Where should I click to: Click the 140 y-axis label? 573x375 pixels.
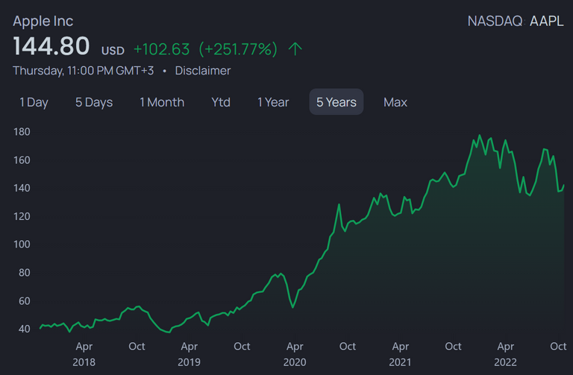point(22,188)
